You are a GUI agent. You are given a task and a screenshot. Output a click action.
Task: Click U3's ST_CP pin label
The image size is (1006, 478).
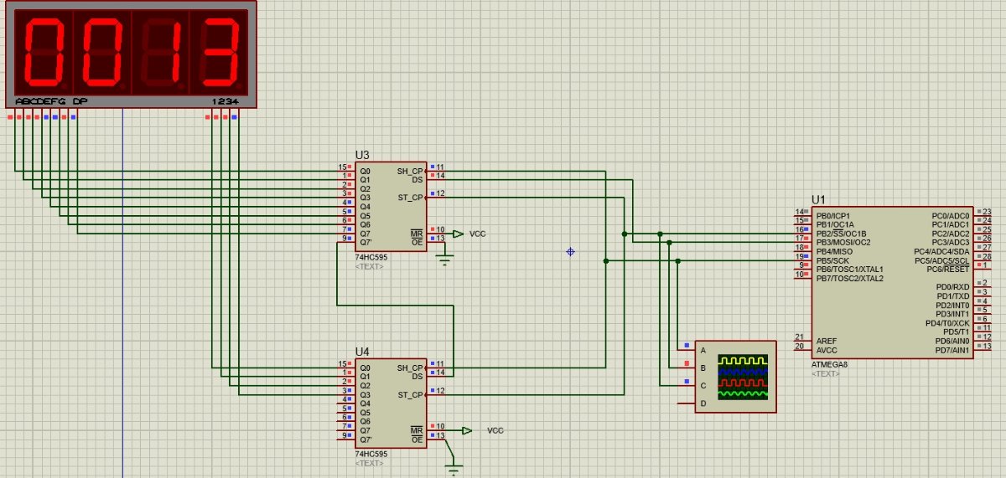(410, 197)
